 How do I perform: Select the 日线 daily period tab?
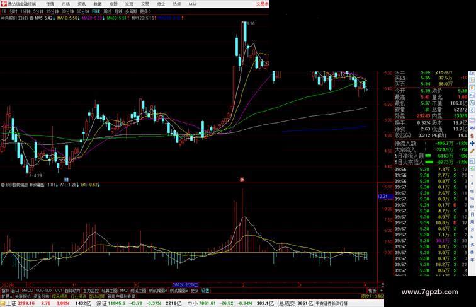96,11
